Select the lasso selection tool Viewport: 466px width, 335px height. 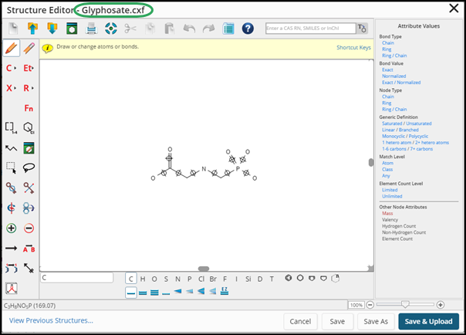point(29,168)
